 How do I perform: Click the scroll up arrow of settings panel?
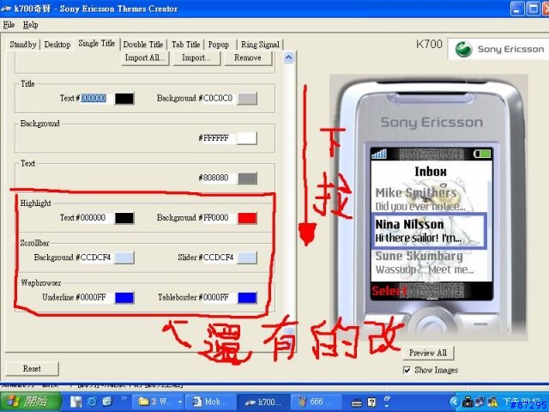tap(288, 58)
